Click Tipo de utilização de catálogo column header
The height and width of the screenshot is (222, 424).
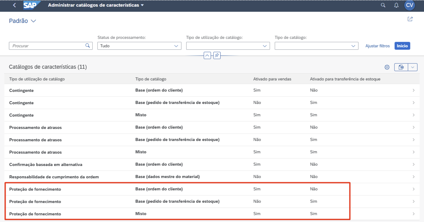coord(37,79)
